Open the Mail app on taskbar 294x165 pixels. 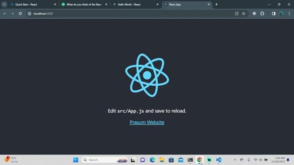coord(181,160)
